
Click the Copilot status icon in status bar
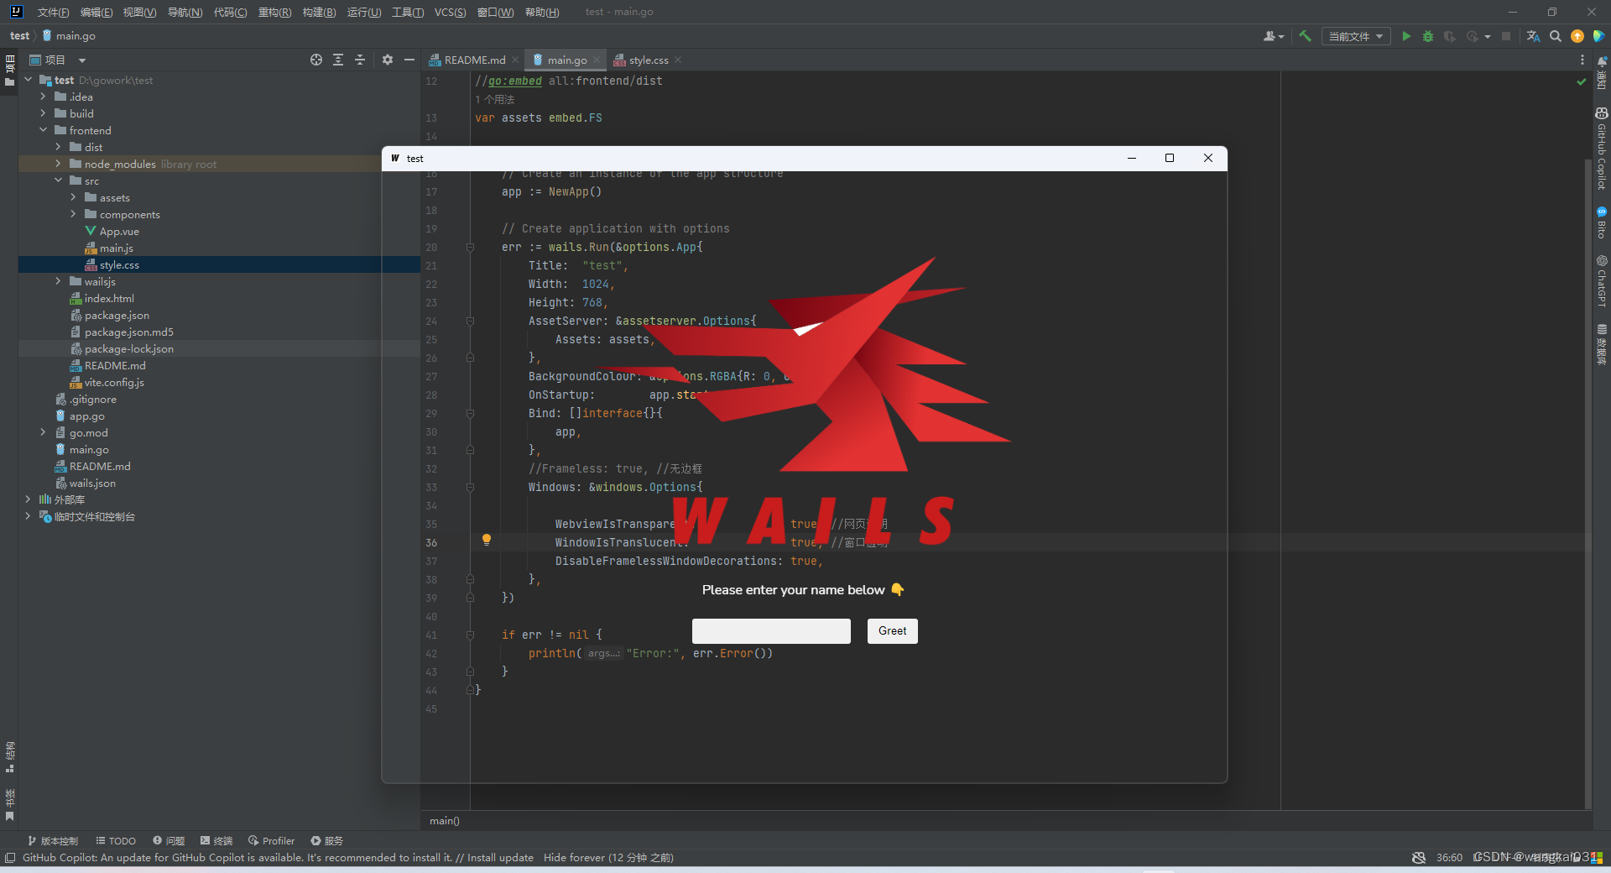[x=1419, y=857]
